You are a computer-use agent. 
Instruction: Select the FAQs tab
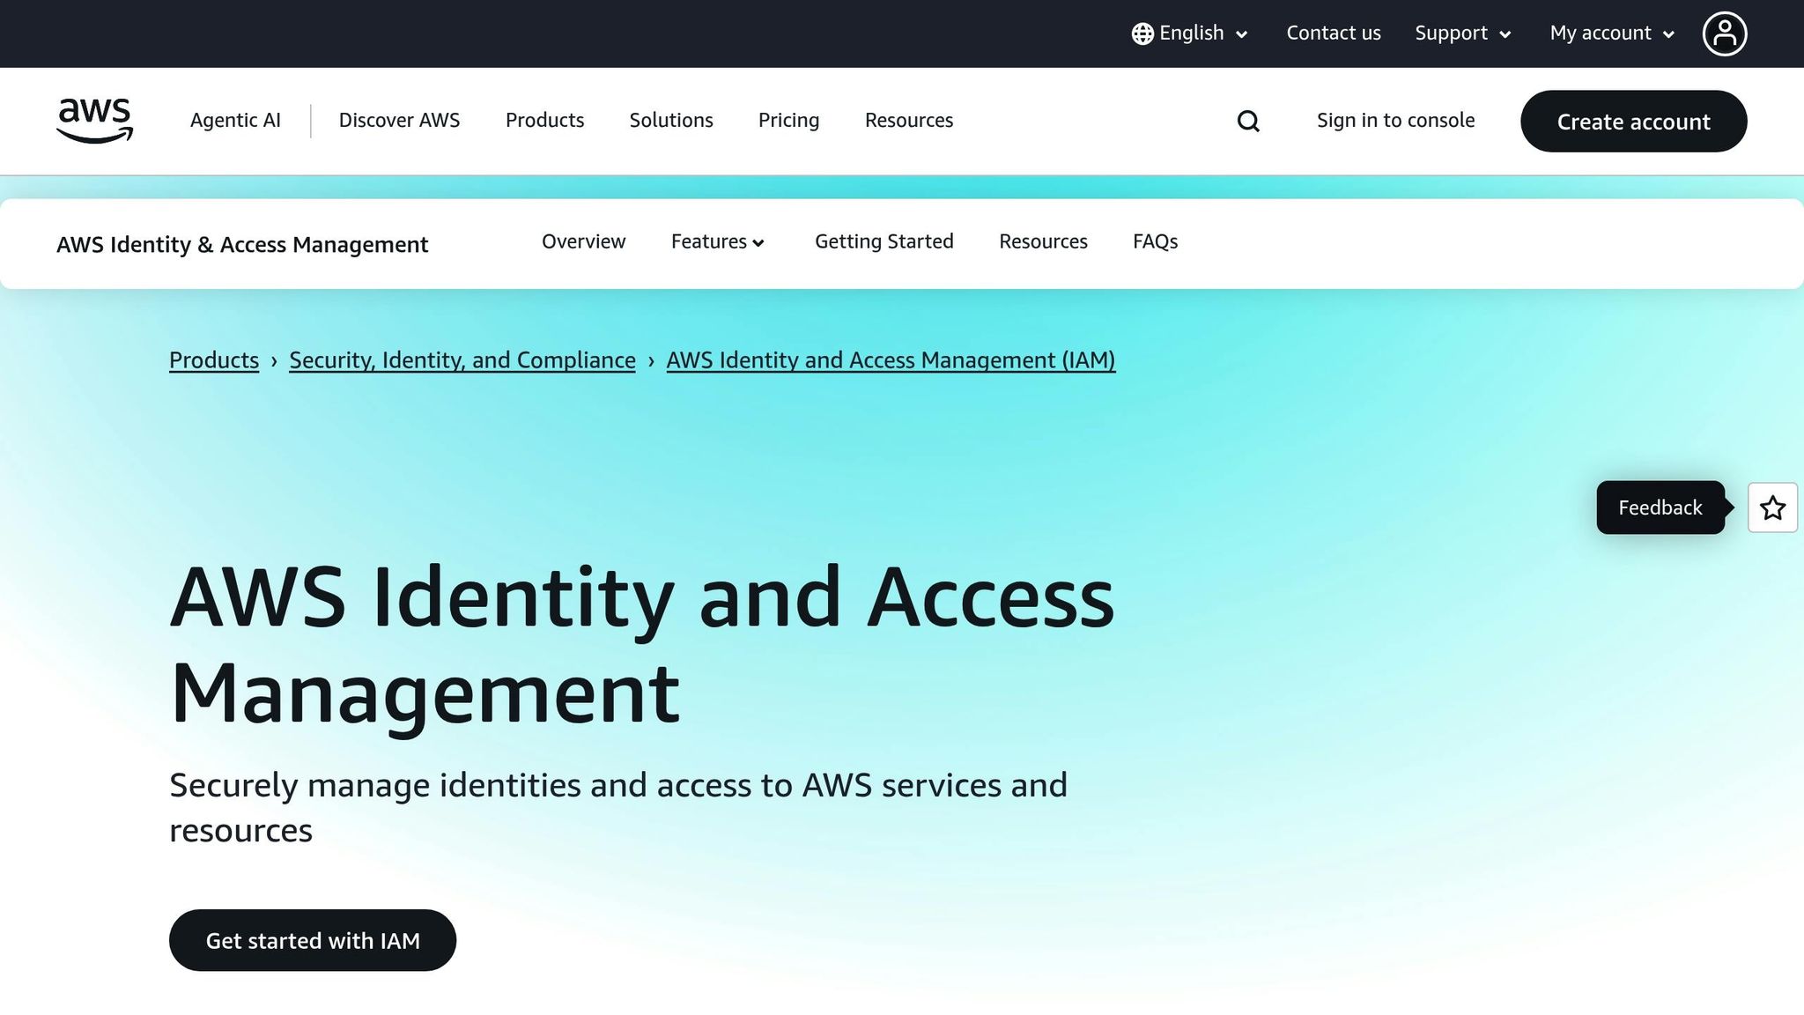tap(1155, 241)
